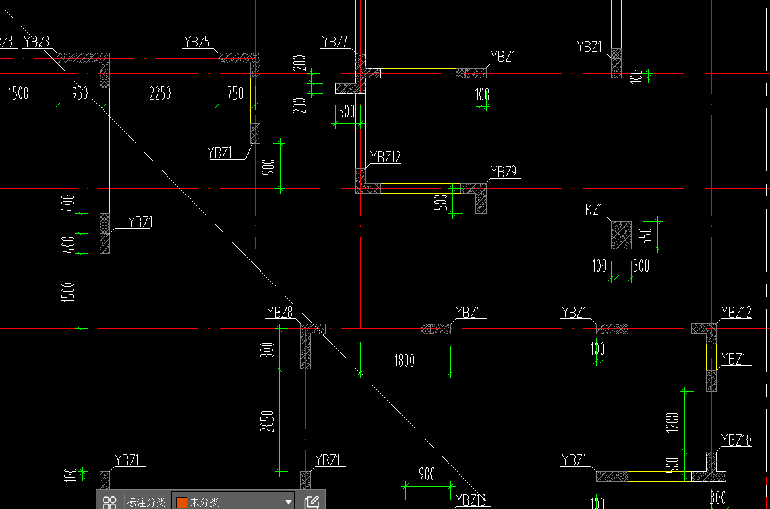Viewport: 770px width, 509px height.
Task: Click the edit pencil icon in annotation bar
Action: click(x=311, y=502)
